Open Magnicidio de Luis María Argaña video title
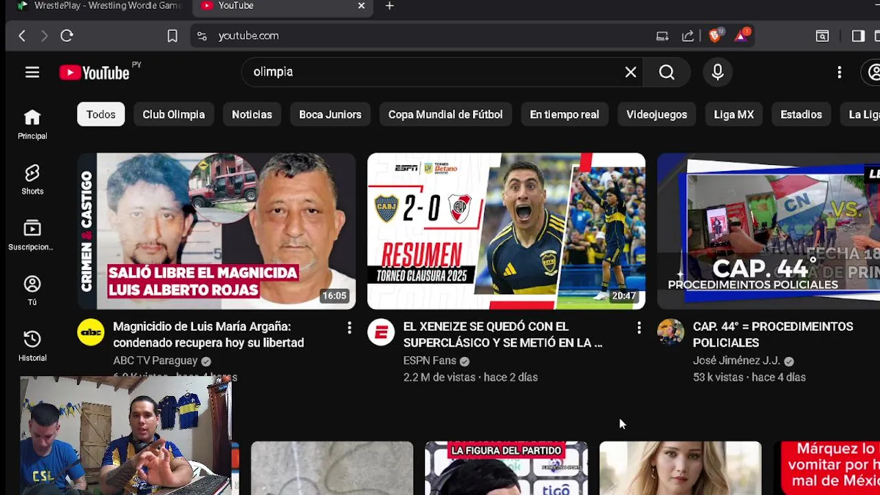880x495 pixels. coord(208,335)
